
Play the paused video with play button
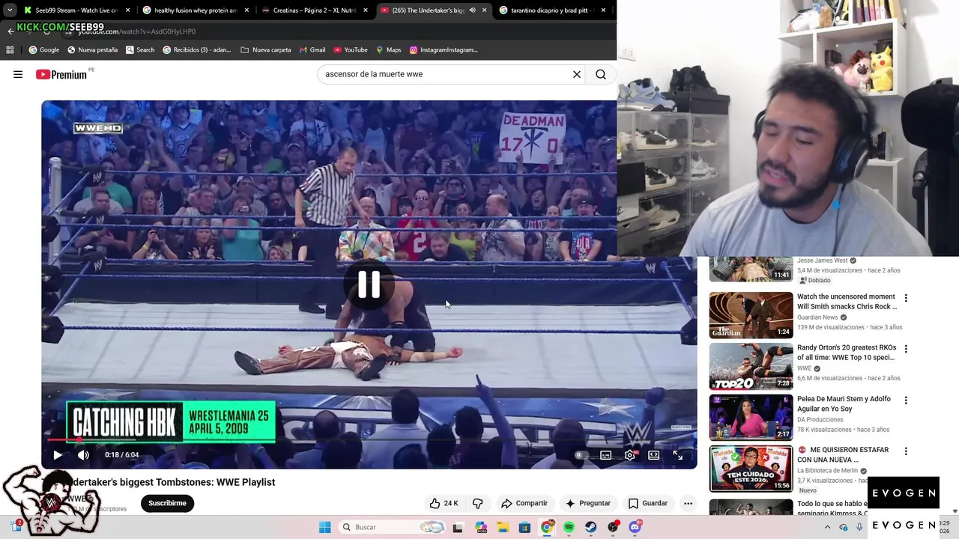tap(58, 454)
